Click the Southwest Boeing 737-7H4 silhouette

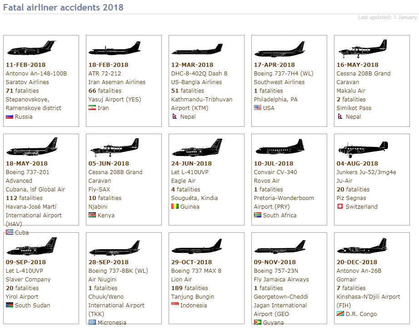coord(279,50)
